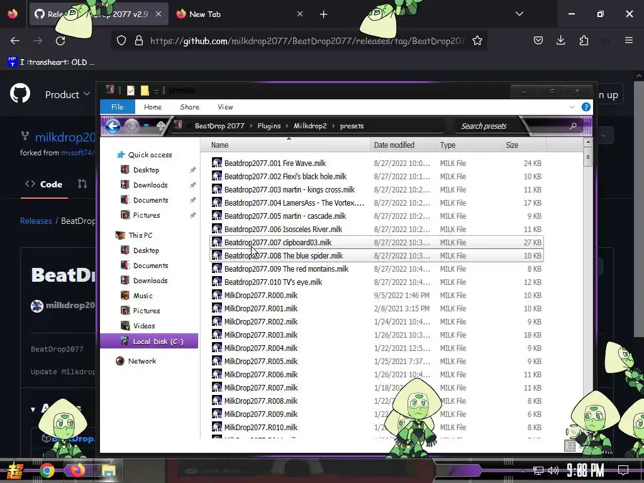
Task: Open Firefox downloads arrow icon
Action: (x=560, y=40)
